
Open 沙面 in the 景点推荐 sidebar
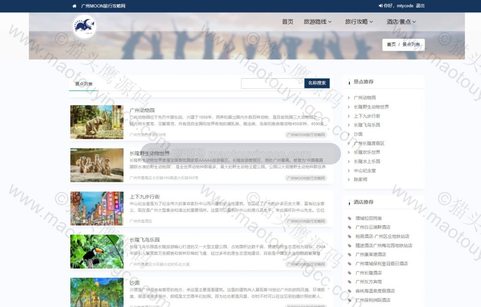click(358, 134)
